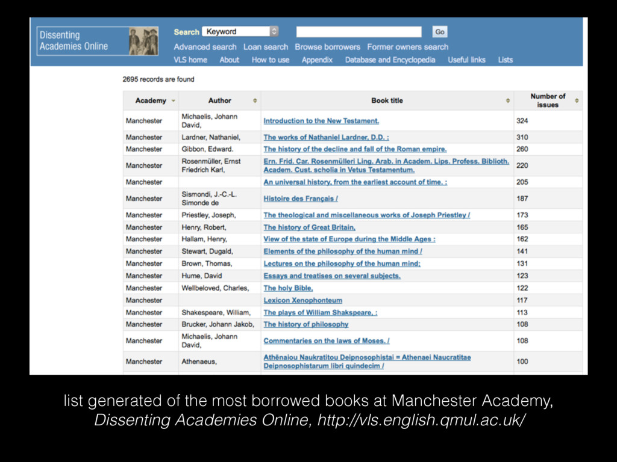Open Commentaries on the laws of Moses link
The height and width of the screenshot is (462, 617).
coord(327,341)
